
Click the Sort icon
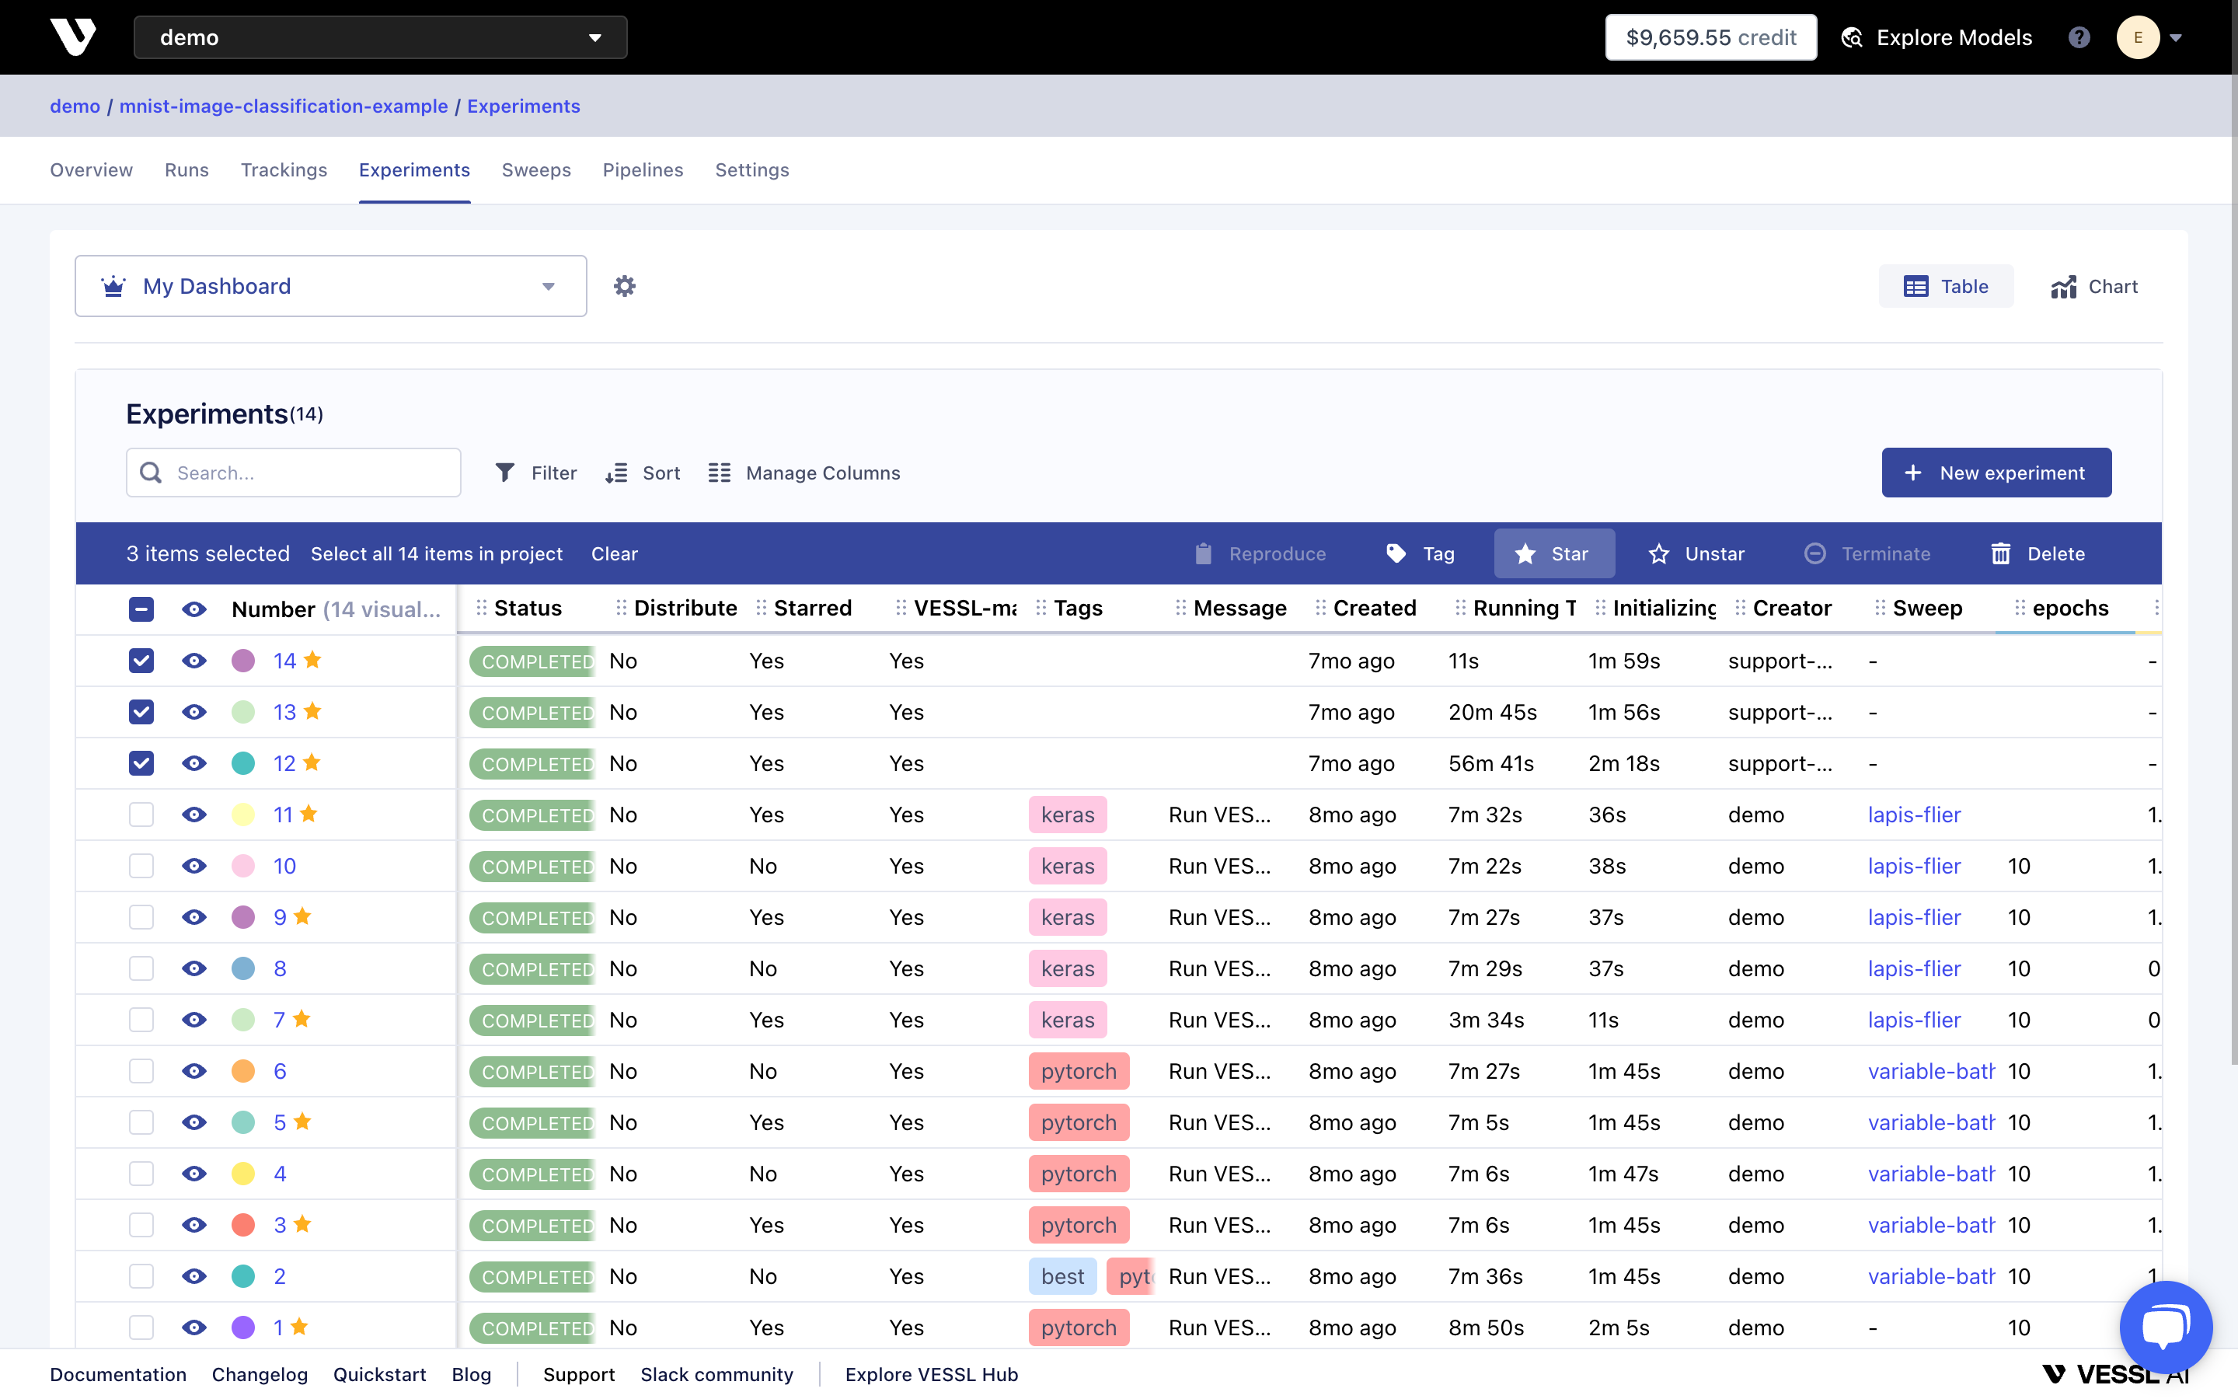[616, 473]
